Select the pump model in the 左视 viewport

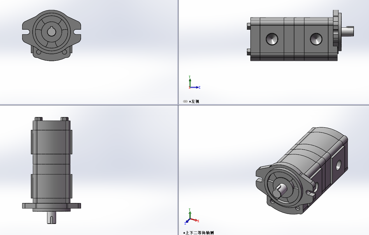tap(300, 35)
